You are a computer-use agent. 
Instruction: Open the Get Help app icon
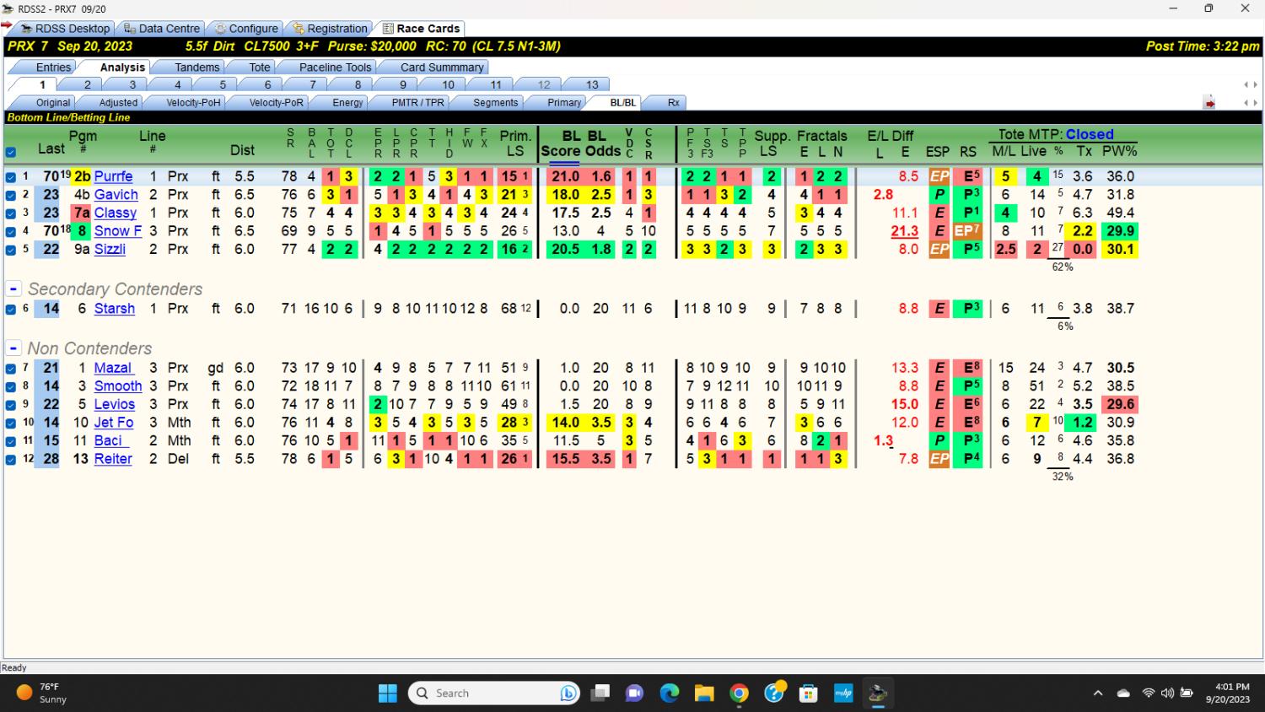[x=774, y=693]
